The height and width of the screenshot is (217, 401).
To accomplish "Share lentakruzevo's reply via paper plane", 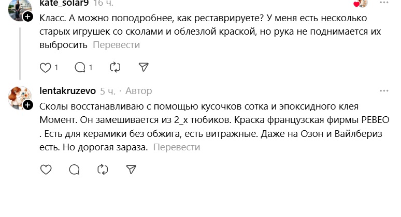I will click(131, 169).
